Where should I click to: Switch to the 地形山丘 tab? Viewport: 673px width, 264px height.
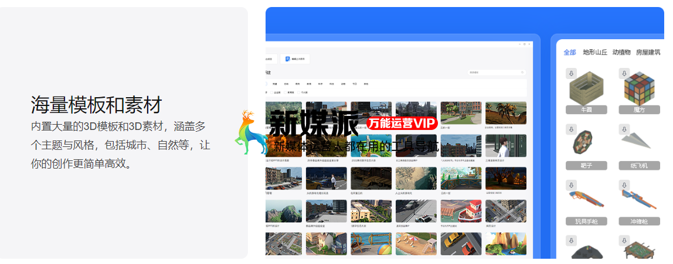(x=595, y=52)
